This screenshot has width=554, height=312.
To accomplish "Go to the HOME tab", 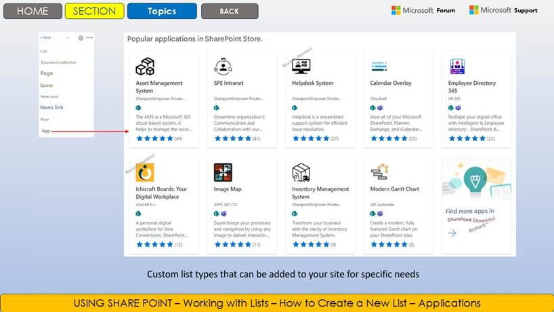I will 31,11.
